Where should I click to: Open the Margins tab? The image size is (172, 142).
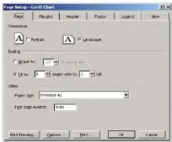point(46,16)
